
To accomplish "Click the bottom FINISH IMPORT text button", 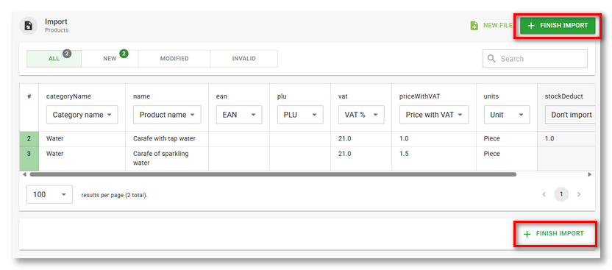I will point(553,234).
